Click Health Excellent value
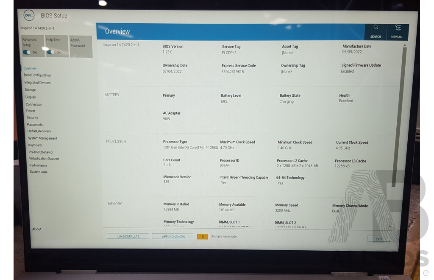 pyautogui.click(x=346, y=101)
